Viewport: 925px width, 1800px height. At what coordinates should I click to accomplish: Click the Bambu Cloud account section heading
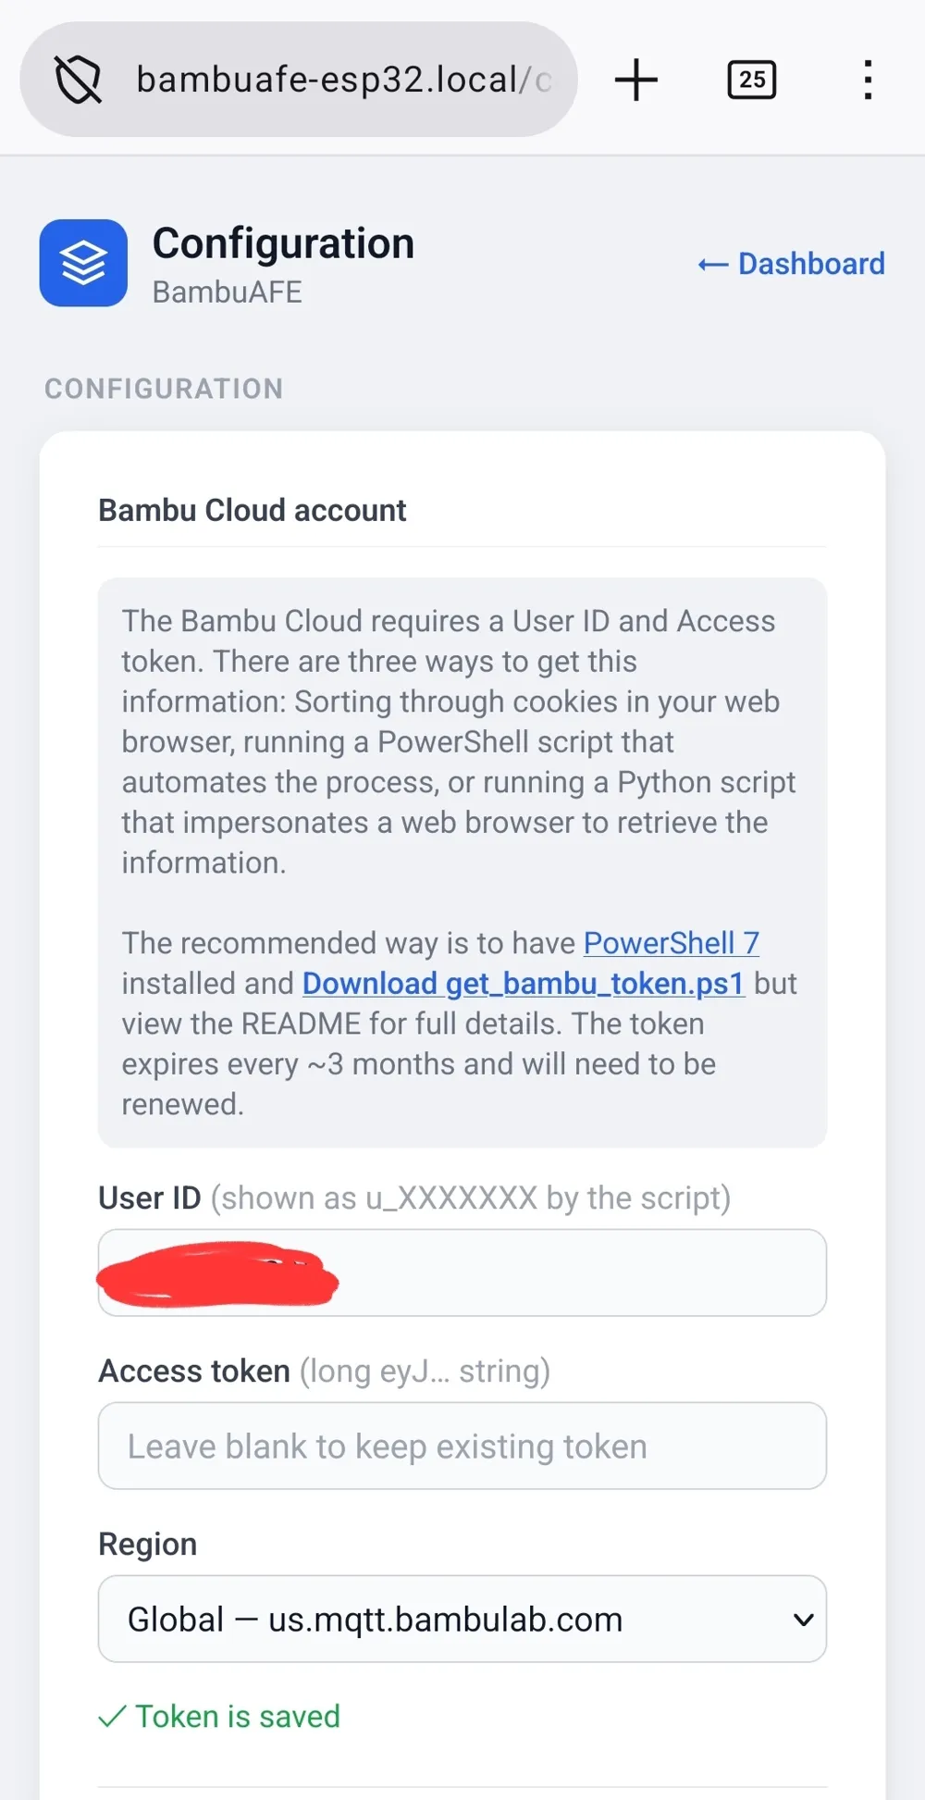253,510
